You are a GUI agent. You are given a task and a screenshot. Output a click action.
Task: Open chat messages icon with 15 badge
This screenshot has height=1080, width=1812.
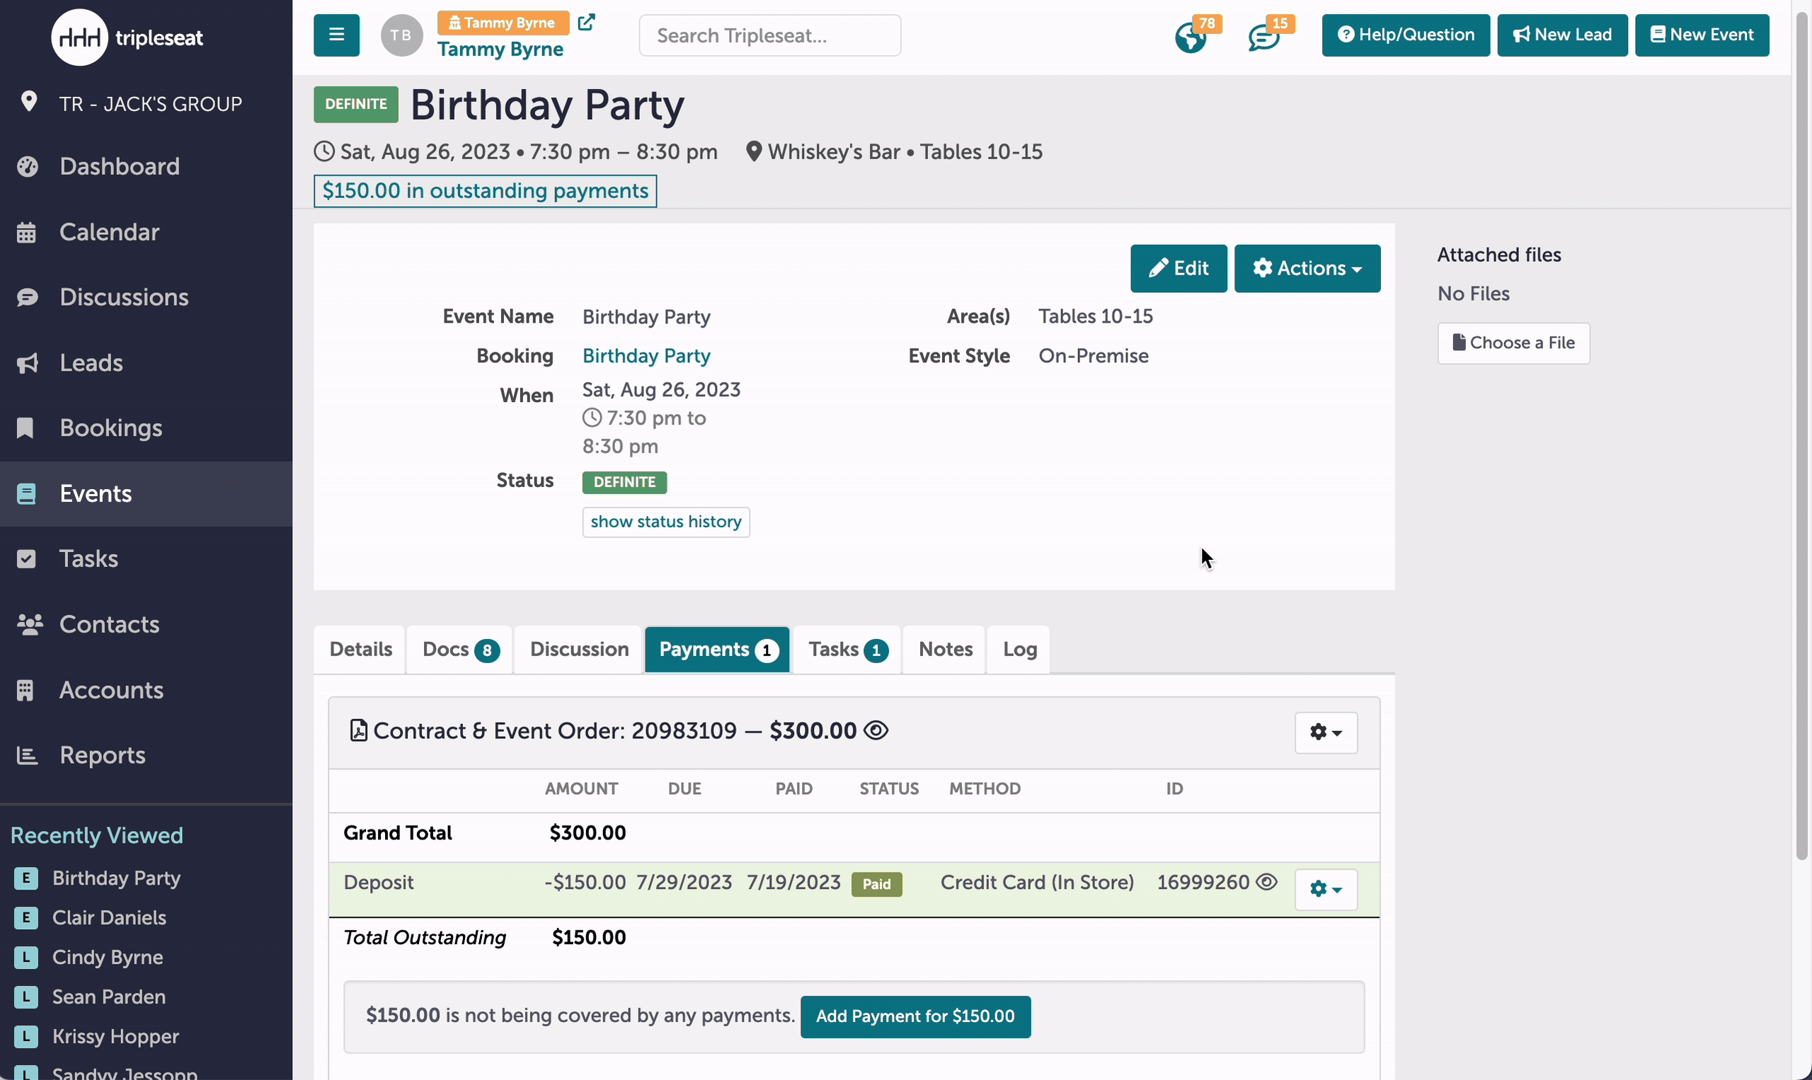click(1264, 37)
